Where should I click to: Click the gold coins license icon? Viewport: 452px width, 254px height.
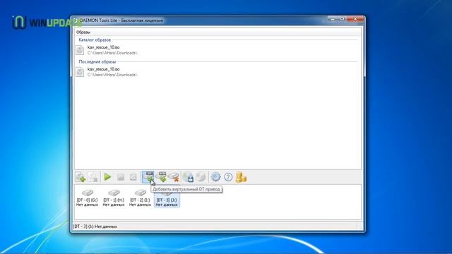pyautogui.click(x=241, y=177)
